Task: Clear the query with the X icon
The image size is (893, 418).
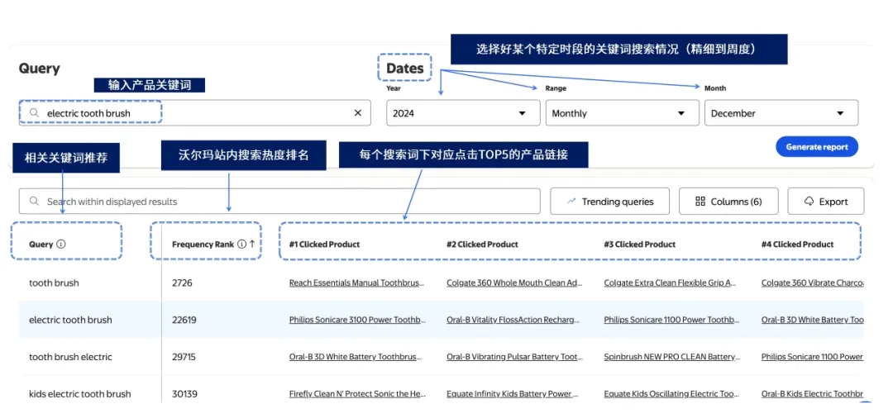Action: (x=358, y=112)
